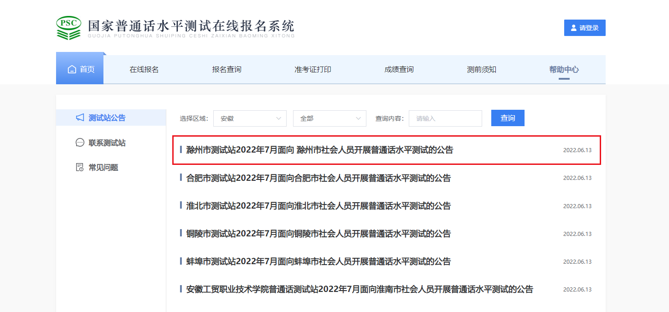
Task: Click the 2022.06.13 date on 蚌埠市 row
Action: click(x=577, y=262)
